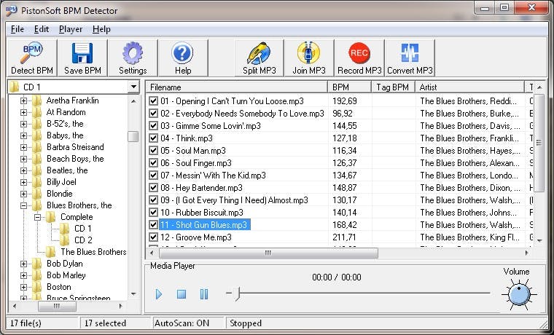554x335 pixels.
Task: Open the Player menu
Action: coord(71,29)
